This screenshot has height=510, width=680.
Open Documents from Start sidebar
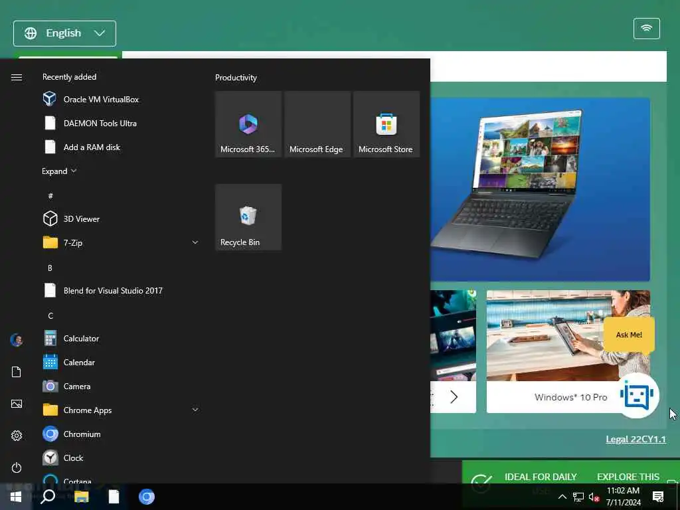[x=17, y=372]
